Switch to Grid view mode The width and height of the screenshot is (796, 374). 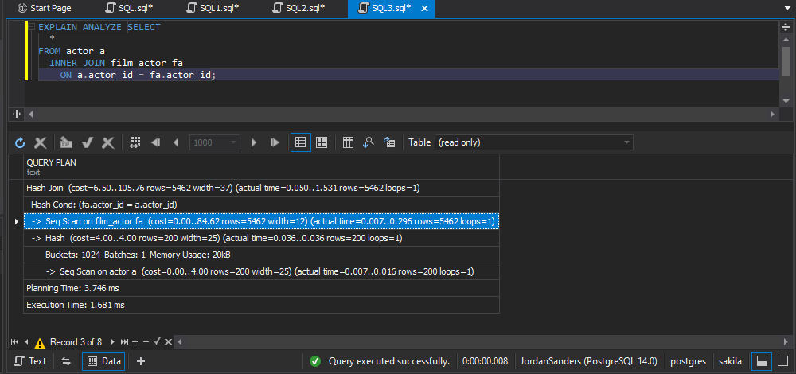pos(300,142)
